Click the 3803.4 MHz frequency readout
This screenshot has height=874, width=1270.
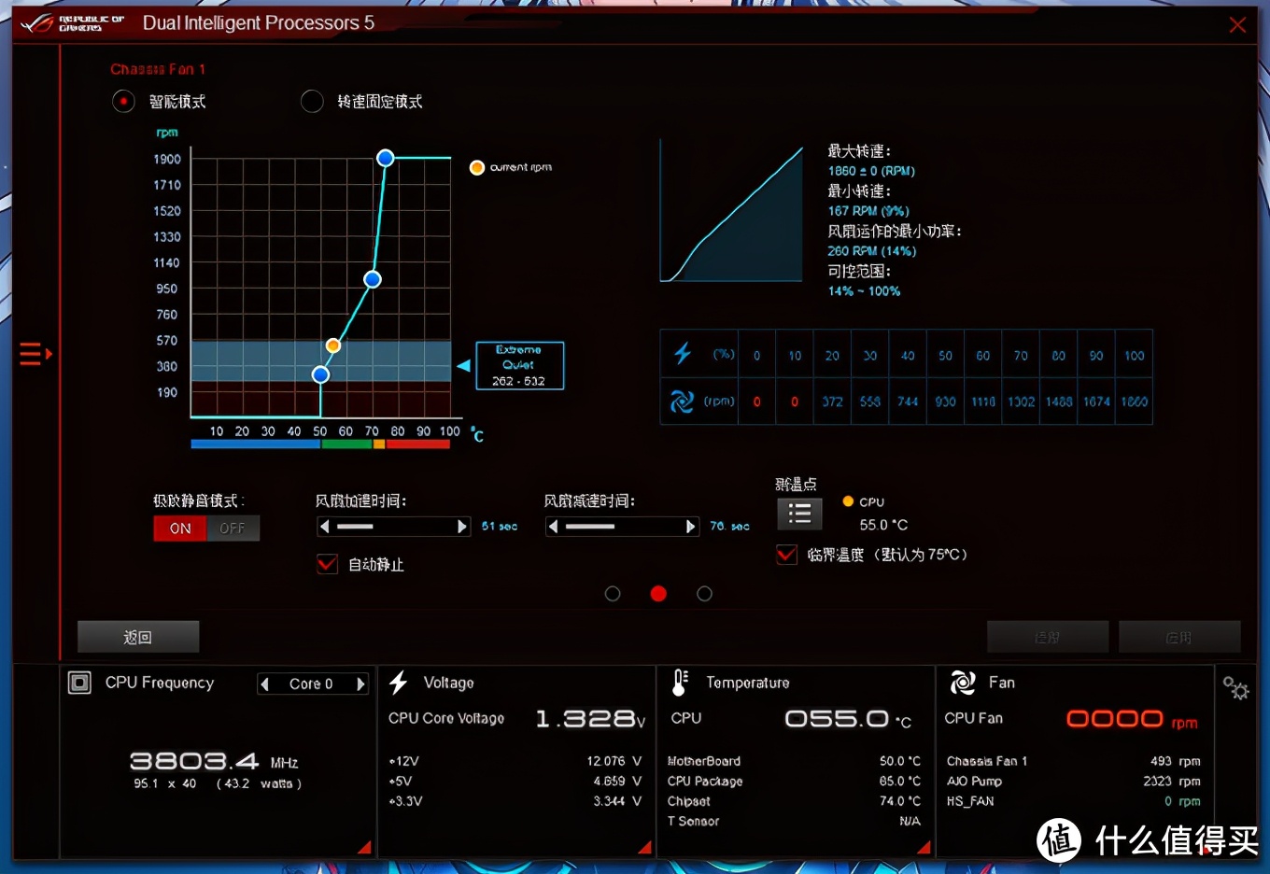(x=214, y=762)
